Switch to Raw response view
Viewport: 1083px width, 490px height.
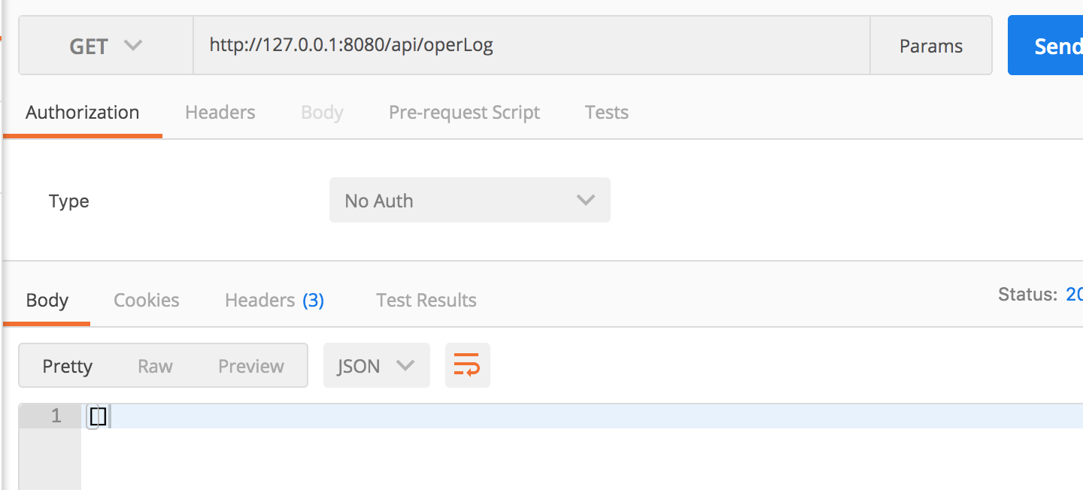point(155,366)
